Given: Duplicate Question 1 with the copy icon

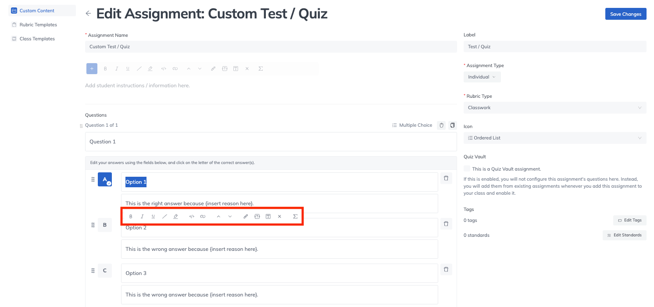Looking at the screenshot, I should tap(453, 125).
